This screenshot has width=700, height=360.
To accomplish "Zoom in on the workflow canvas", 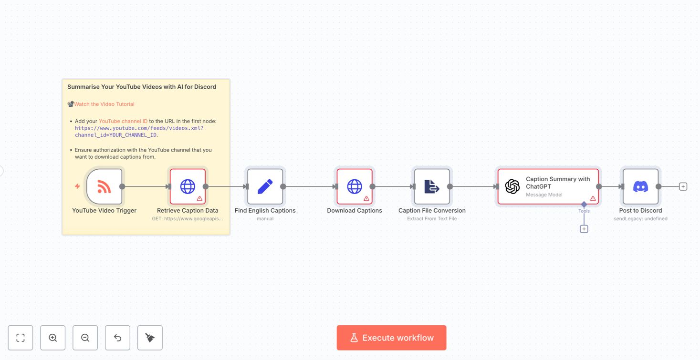I will click(x=53, y=338).
